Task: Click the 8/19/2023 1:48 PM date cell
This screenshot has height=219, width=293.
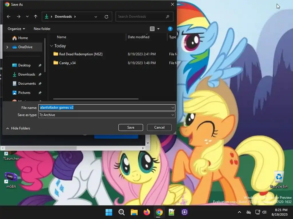Action: tap(142, 63)
